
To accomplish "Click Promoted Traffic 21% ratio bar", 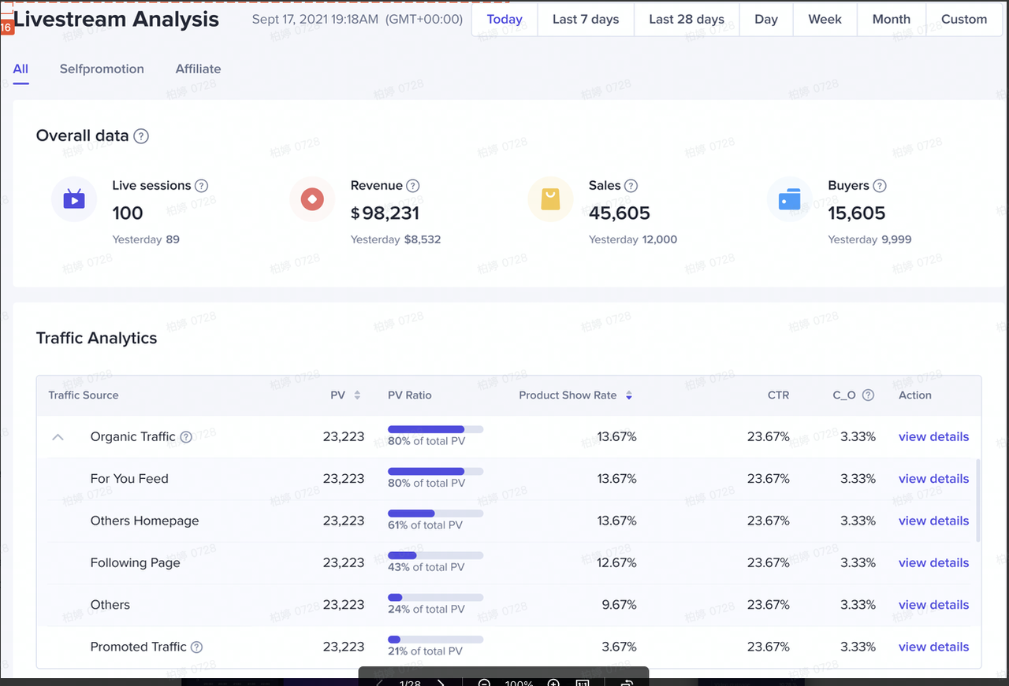I will point(435,640).
